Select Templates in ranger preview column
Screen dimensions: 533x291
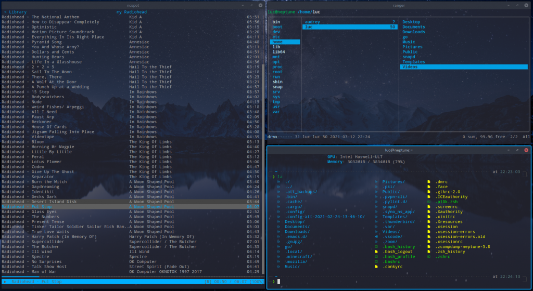coord(414,62)
